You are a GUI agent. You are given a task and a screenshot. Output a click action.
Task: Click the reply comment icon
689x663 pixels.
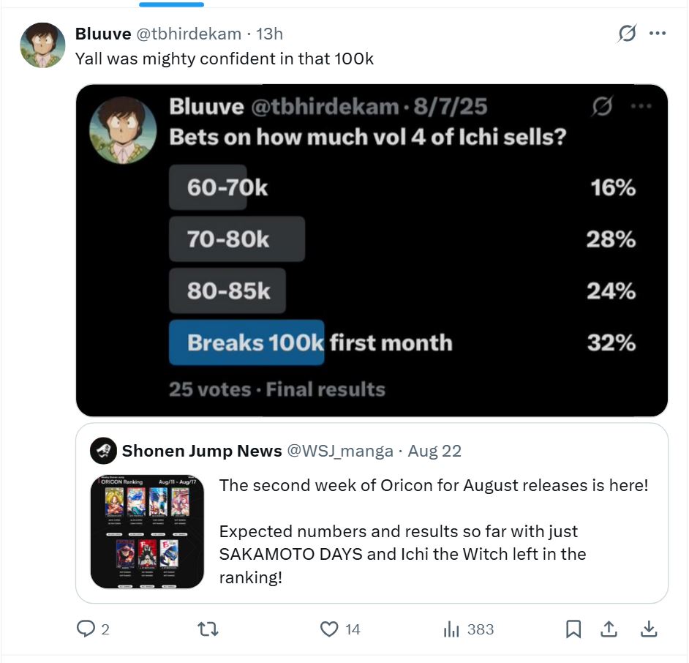pos(86,629)
